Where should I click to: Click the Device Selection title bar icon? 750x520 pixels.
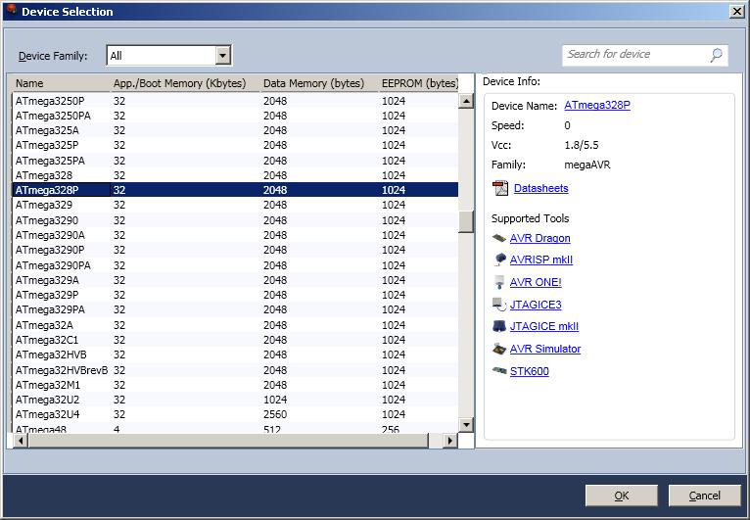pyautogui.click(x=12, y=10)
